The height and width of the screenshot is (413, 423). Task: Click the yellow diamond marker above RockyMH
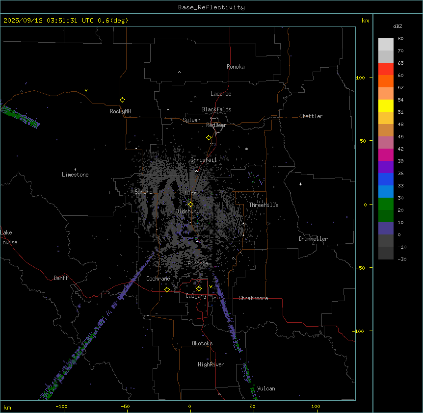coord(122,100)
